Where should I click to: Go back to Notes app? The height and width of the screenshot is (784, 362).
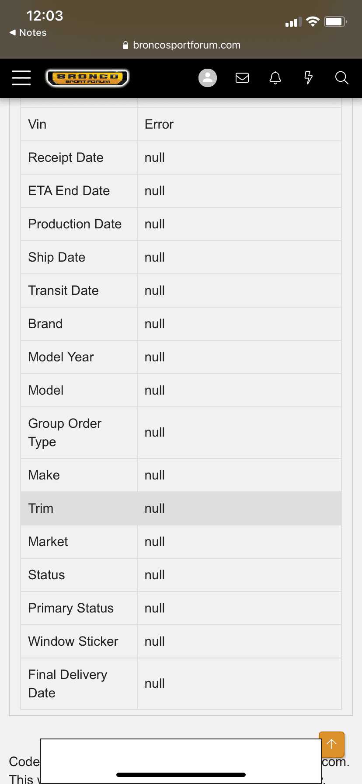(28, 33)
